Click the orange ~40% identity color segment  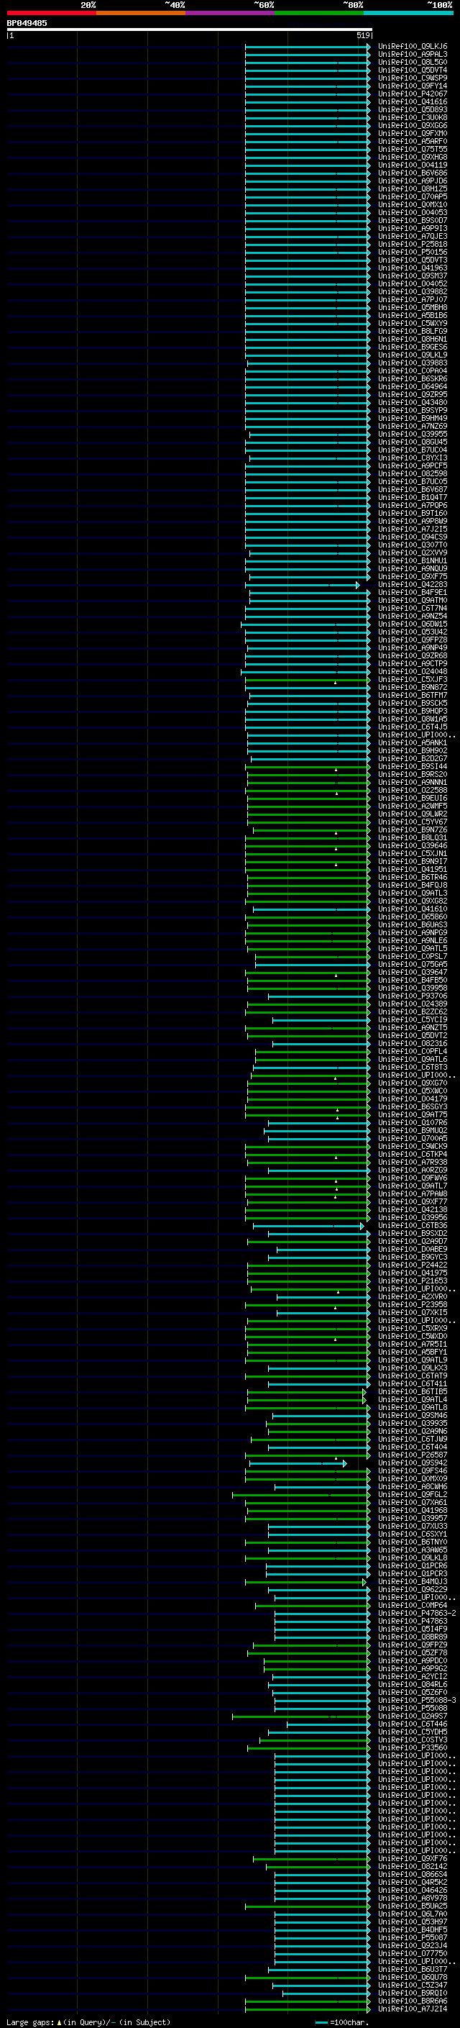(x=141, y=13)
